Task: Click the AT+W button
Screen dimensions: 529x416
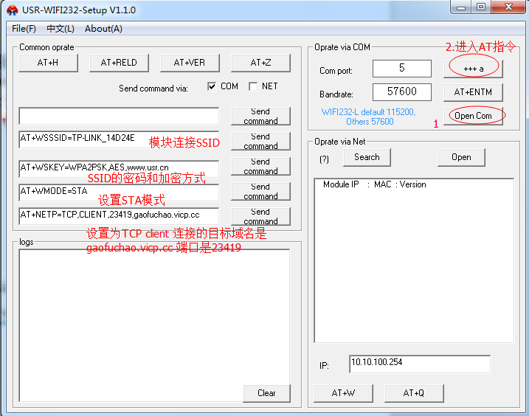Action: point(343,393)
